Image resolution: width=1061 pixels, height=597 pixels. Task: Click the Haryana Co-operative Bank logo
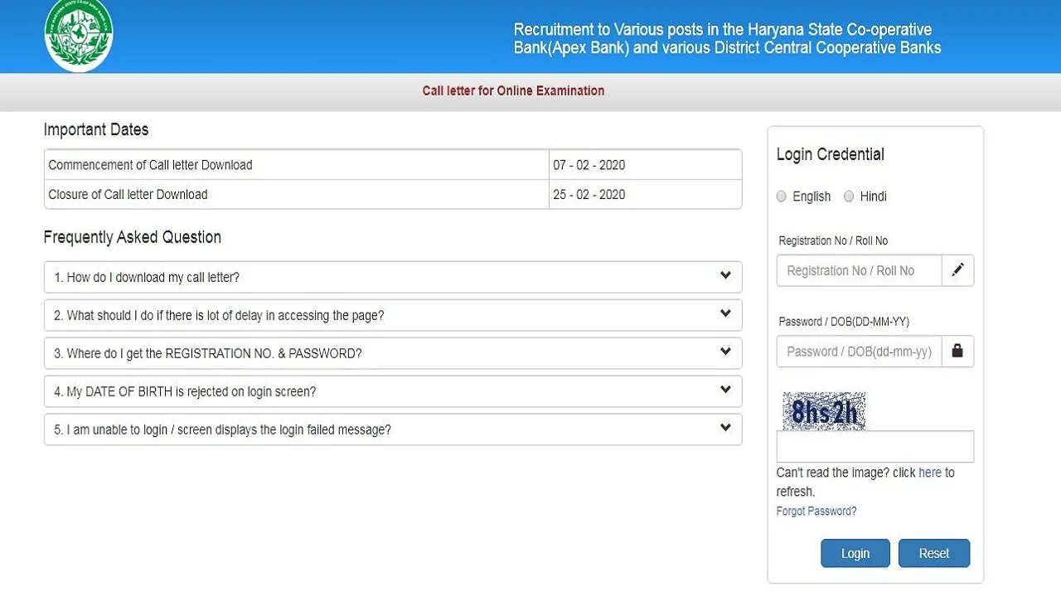(x=79, y=36)
